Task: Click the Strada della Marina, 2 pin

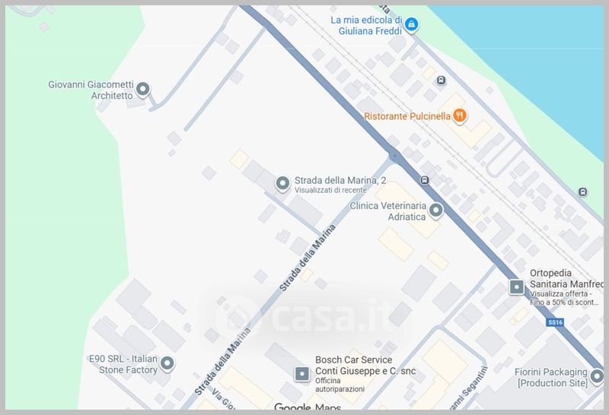Action: (282, 183)
